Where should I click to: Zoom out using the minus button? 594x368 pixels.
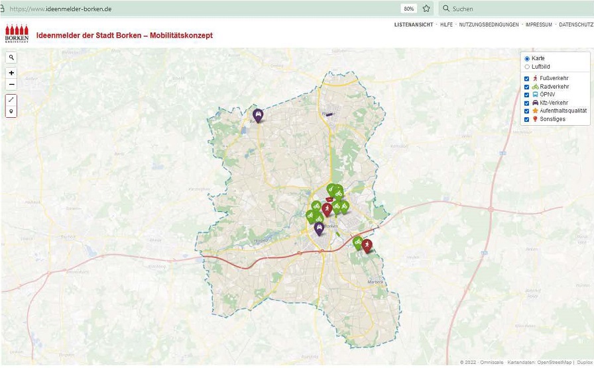(x=11, y=85)
